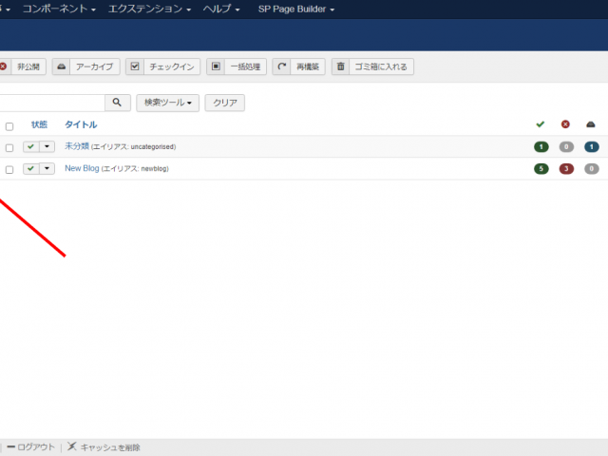Click green published count 5 for New Blog
Image resolution: width=608 pixels, height=456 pixels.
pos(541,169)
